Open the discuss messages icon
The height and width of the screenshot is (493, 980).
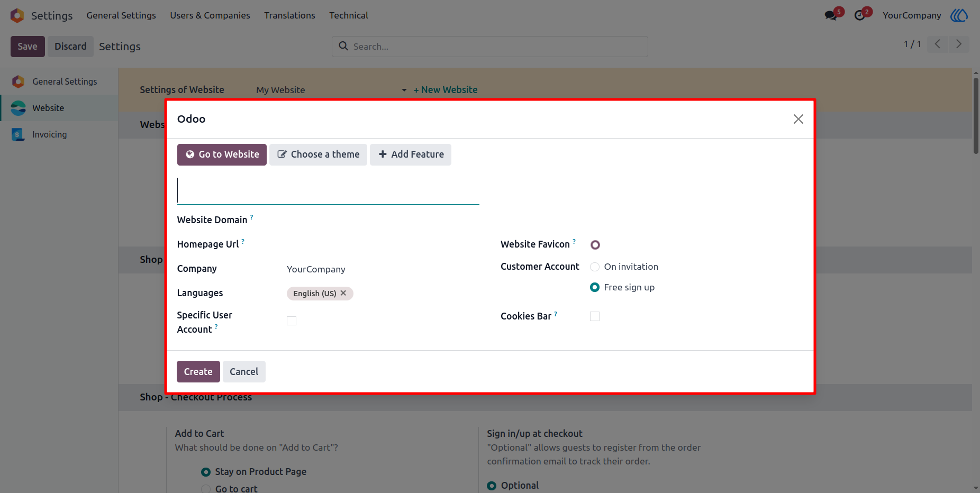831,15
